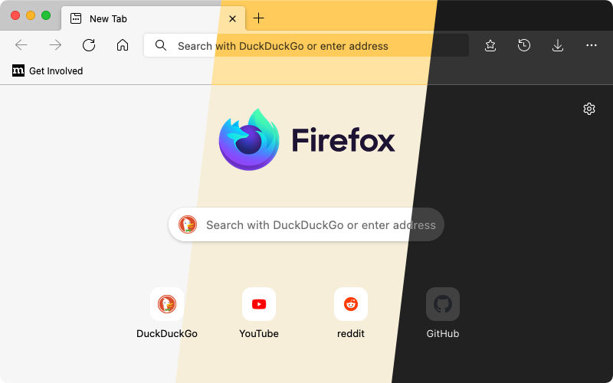Open the History clock icon
This screenshot has width=613, height=383.
tap(524, 45)
